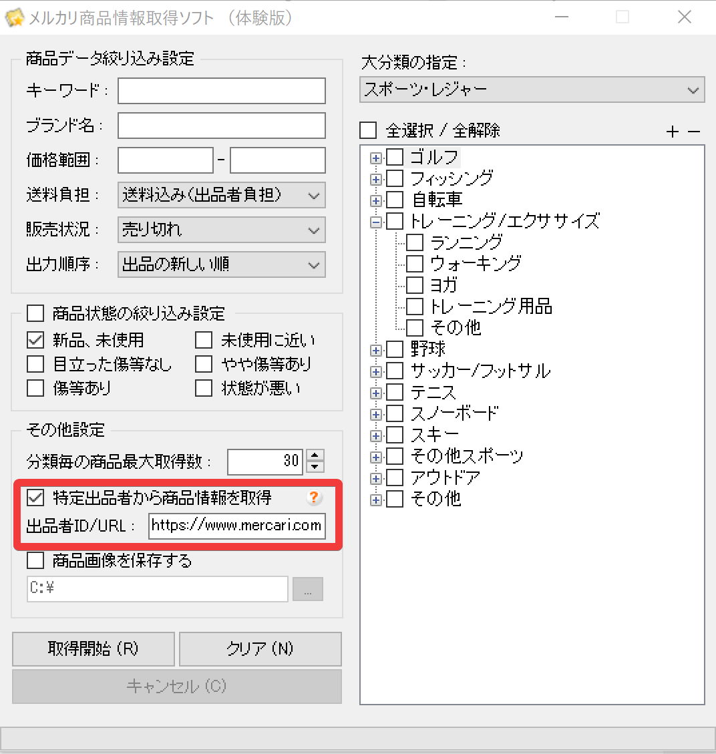Screen dimensions: 716x754
Task: Uncheck the 新品、未使用 condition checkbox
Action: pyautogui.click(x=35, y=341)
